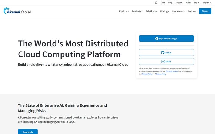Viewport: 215px width, 134px height.
Task: Open the Resources dropdown
Action: point(178,11)
